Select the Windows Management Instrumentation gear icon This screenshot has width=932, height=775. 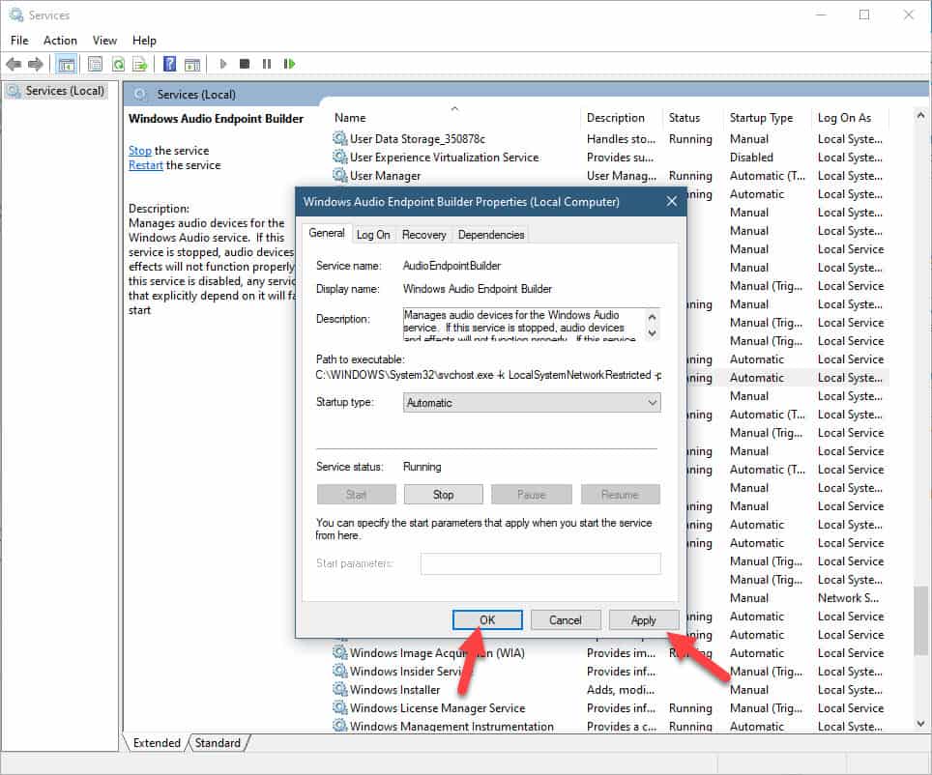tap(339, 726)
